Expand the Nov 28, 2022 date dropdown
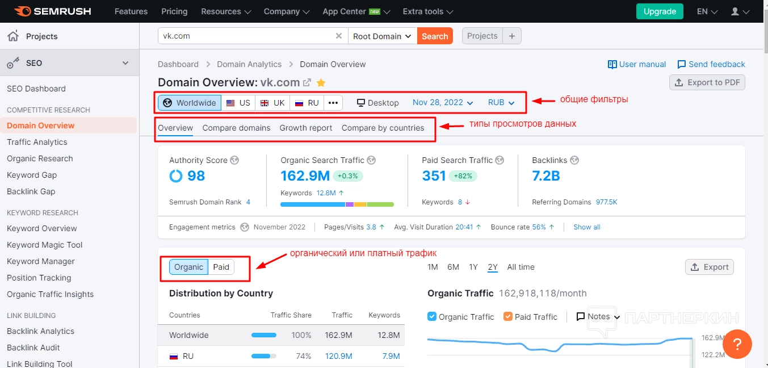 (442, 103)
